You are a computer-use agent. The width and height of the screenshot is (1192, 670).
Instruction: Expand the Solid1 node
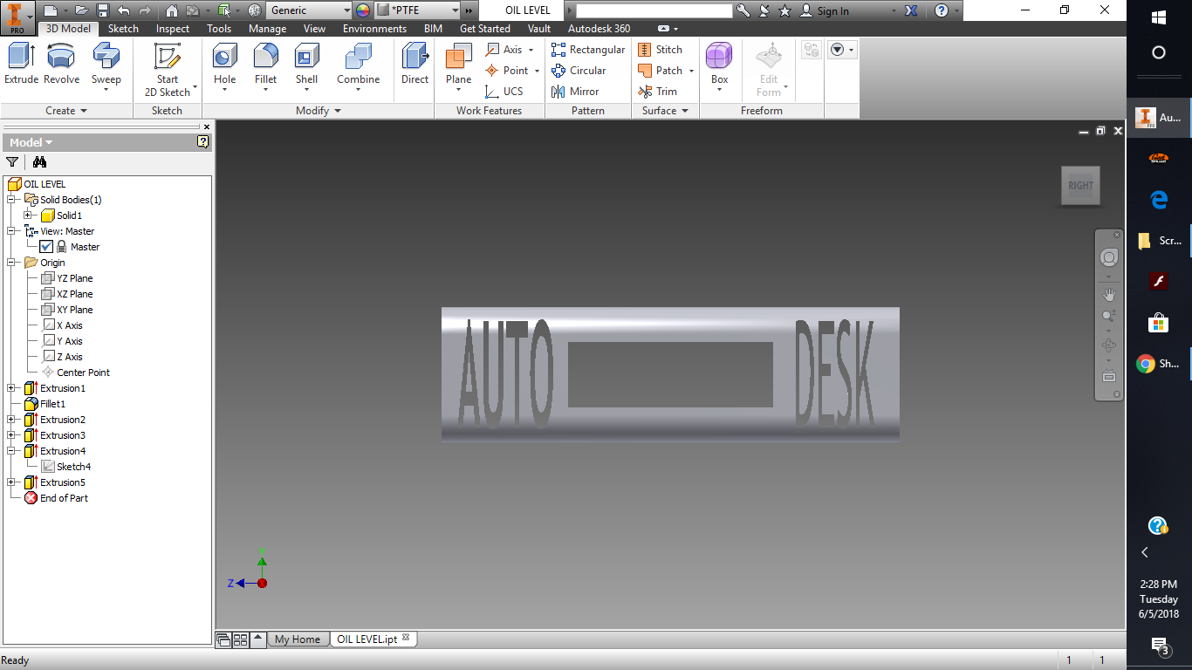pyautogui.click(x=28, y=215)
